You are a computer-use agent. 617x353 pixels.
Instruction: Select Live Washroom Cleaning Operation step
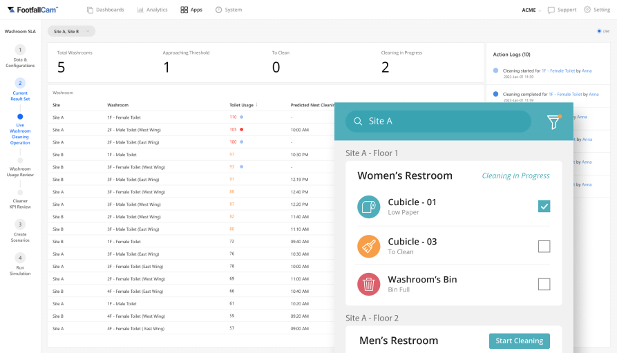(20, 129)
